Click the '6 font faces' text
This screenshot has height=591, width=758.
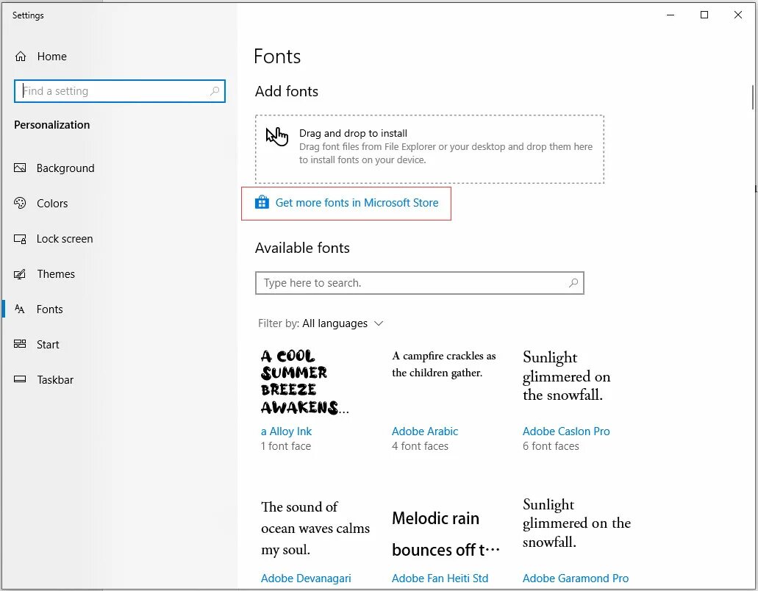(x=551, y=446)
